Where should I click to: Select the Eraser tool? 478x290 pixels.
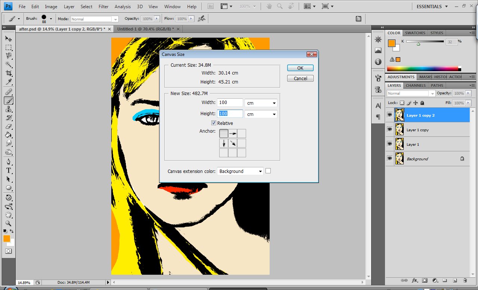click(8, 126)
